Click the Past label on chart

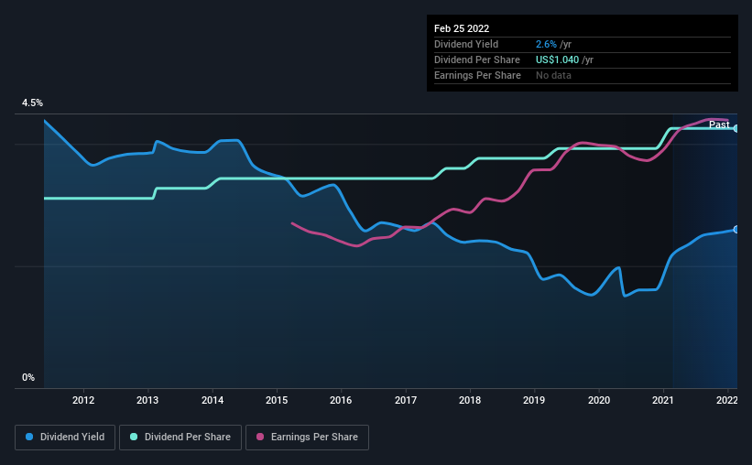point(719,124)
